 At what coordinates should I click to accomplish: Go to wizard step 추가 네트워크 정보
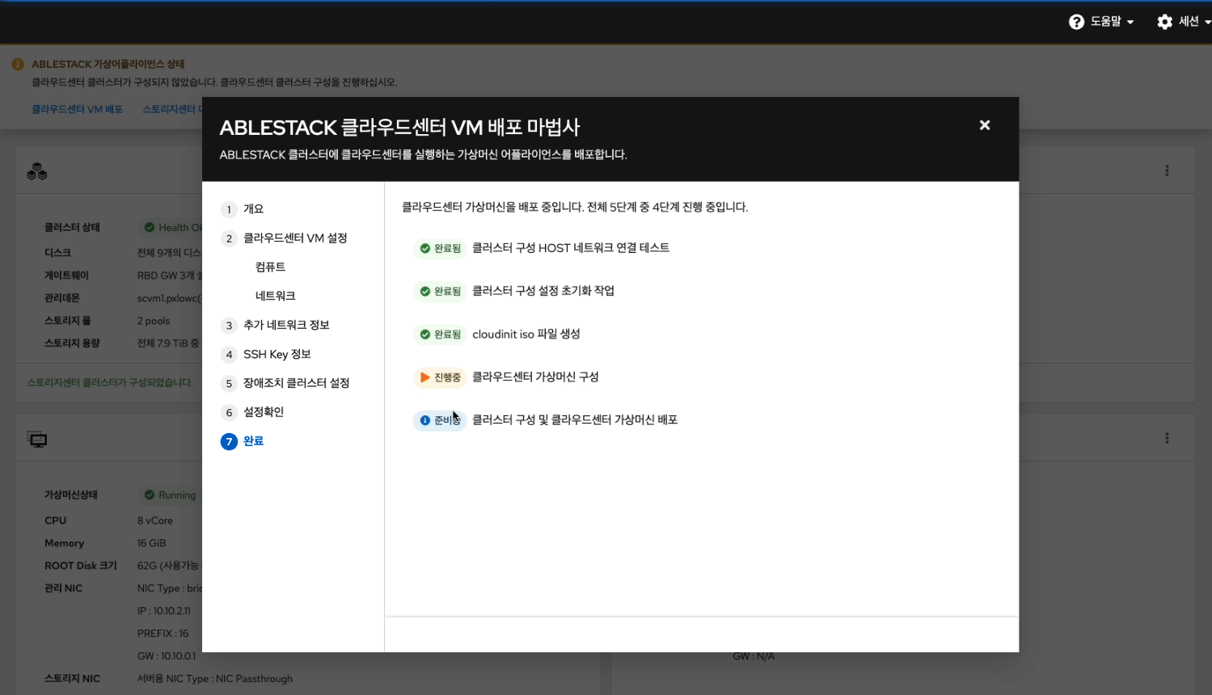tap(275, 325)
